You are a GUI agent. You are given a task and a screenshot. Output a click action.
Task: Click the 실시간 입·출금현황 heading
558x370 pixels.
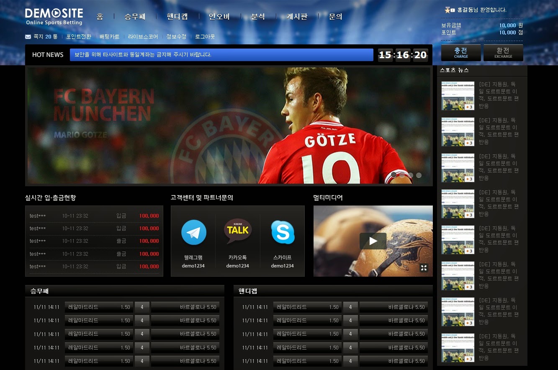pyautogui.click(x=51, y=198)
